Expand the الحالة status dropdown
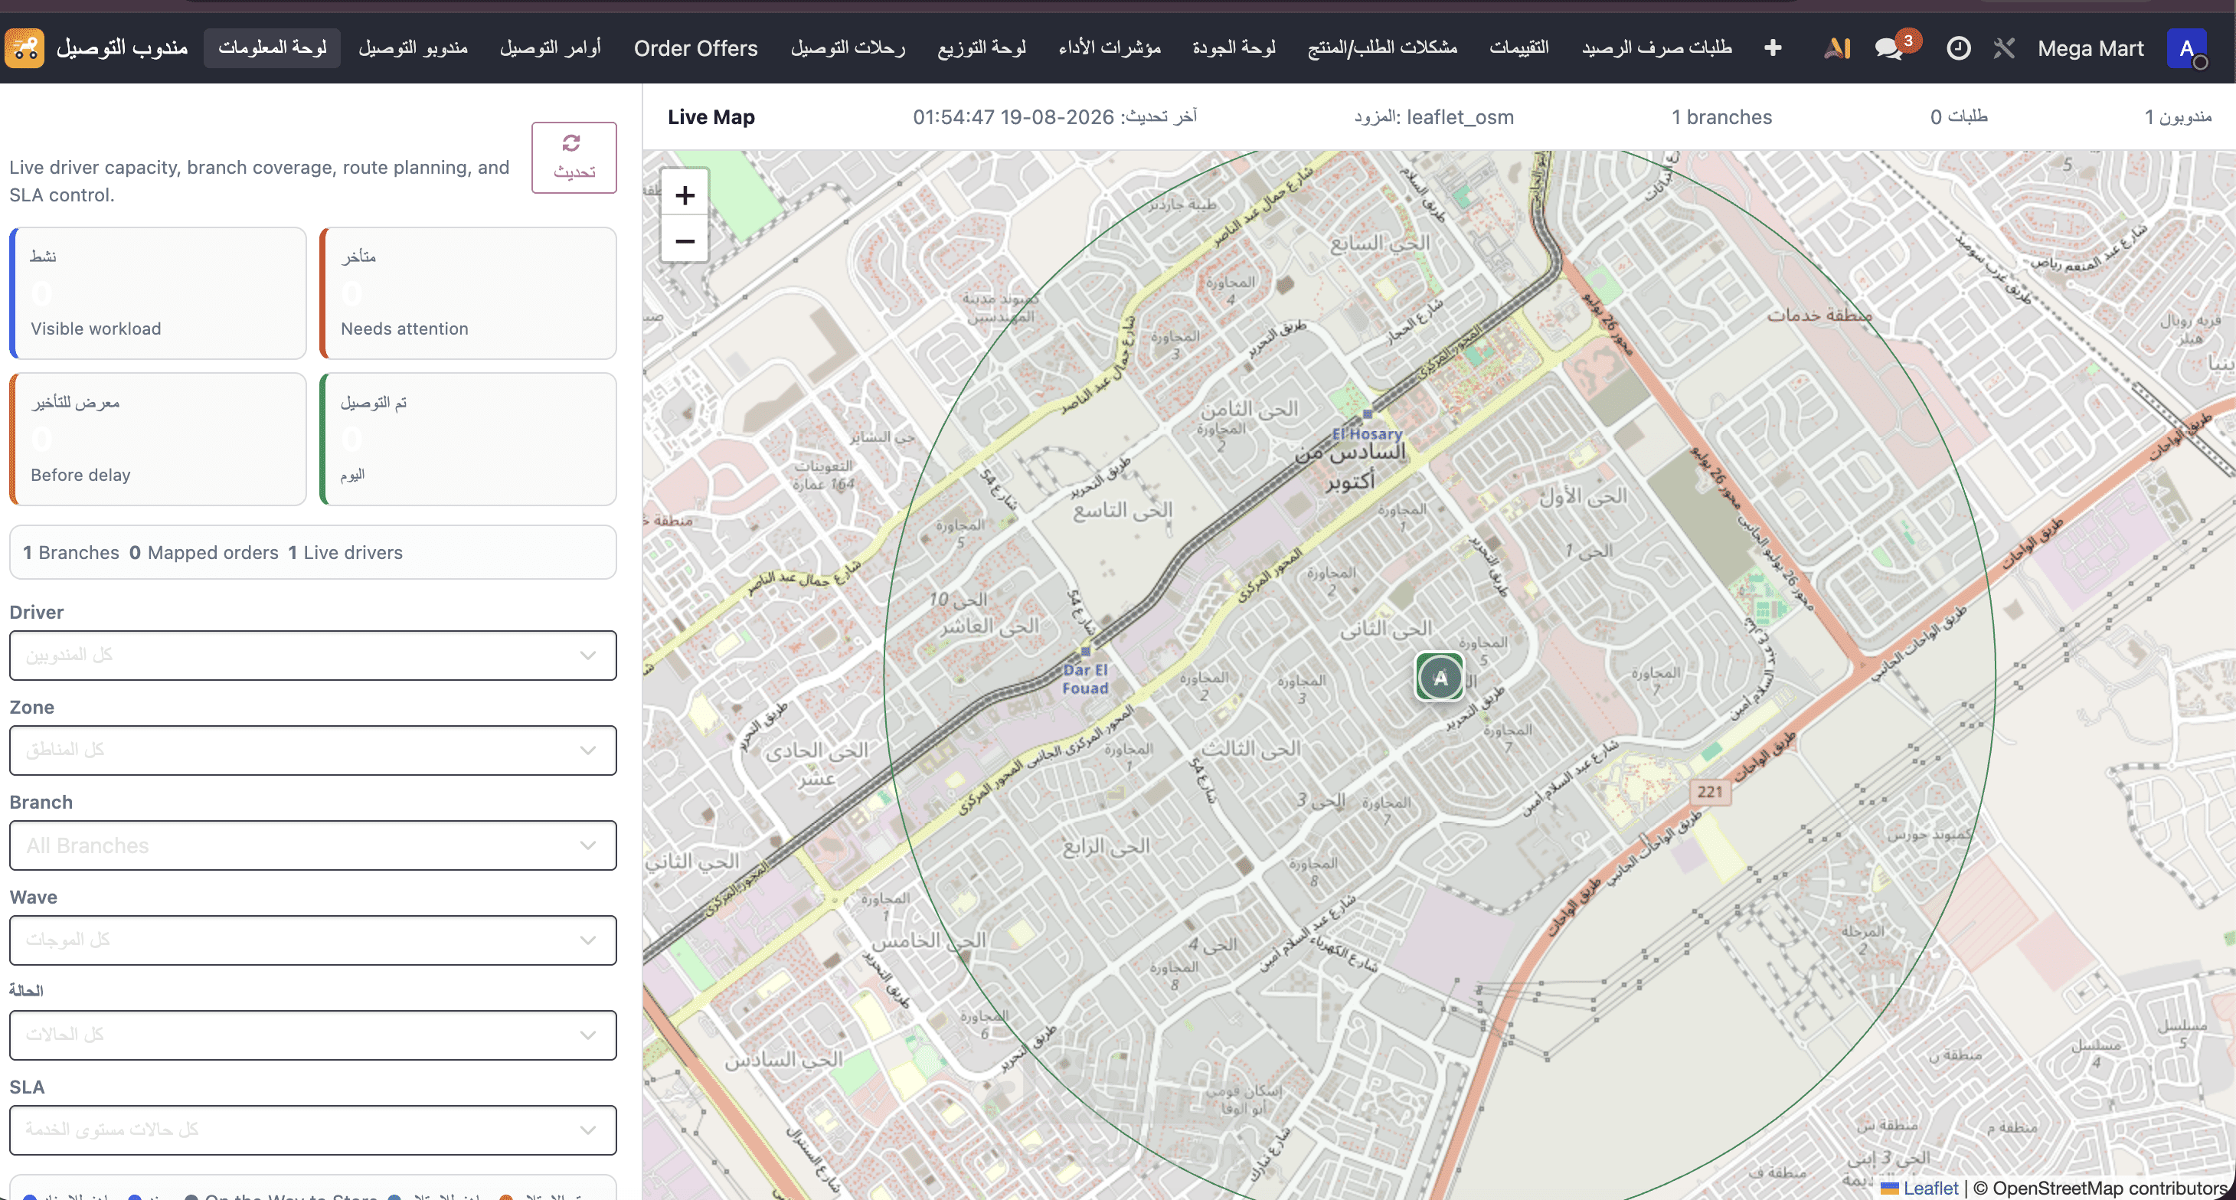 click(312, 1034)
